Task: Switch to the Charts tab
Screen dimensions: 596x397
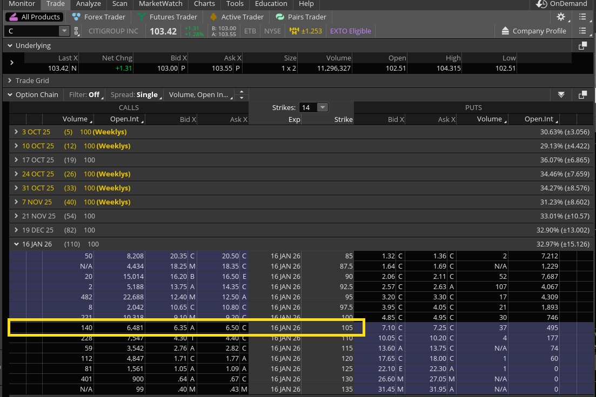Action: (204, 4)
